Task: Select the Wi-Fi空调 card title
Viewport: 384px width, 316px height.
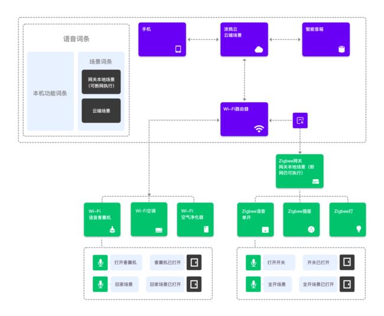Action: [145, 211]
